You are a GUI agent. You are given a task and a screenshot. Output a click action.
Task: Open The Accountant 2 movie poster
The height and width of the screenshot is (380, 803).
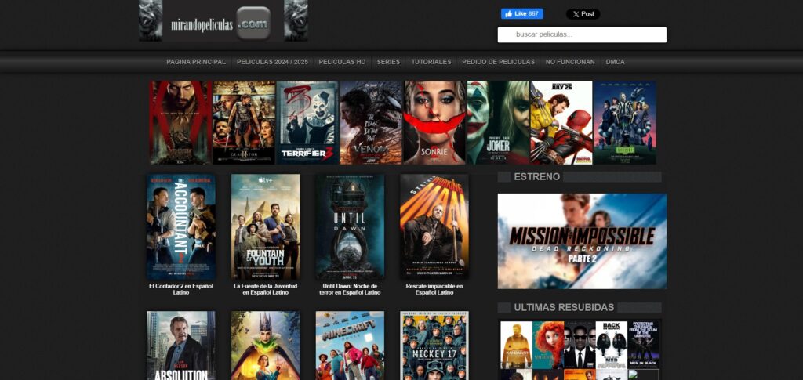[x=181, y=227]
